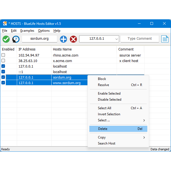Open the hosts file document icon
Image resolution: width=171 pixels, height=171 pixels.
[165, 39]
